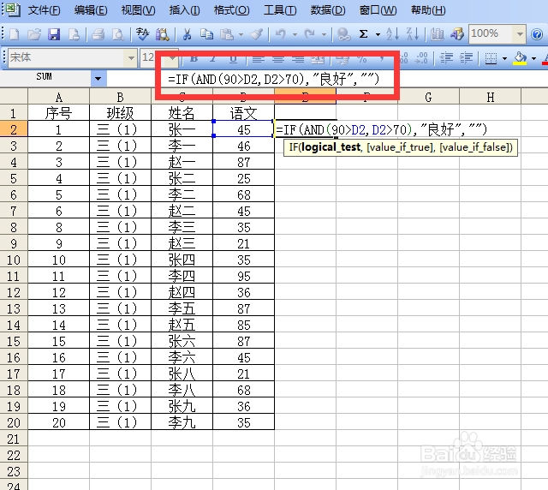Apply cell borders
This screenshot has width=548, height=490.
491,58
